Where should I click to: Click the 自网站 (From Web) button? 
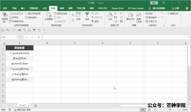tap(14, 17)
